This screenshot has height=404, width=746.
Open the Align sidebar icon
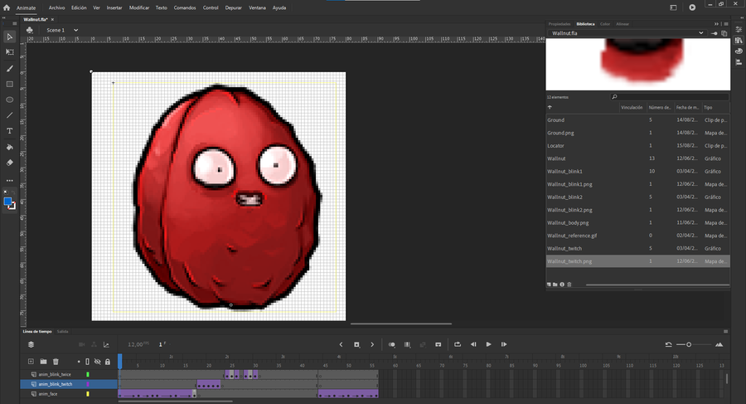click(x=739, y=62)
